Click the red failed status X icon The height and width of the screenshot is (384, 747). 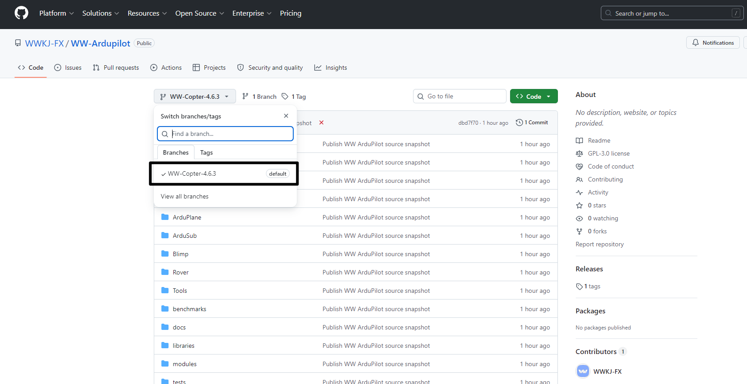coord(321,122)
